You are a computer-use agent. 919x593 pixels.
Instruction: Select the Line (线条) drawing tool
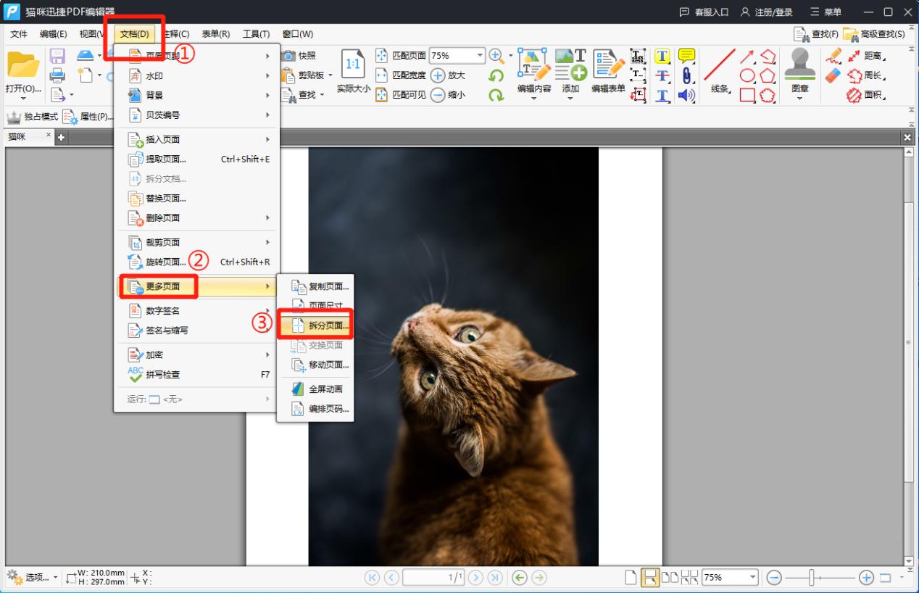[719, 71]
